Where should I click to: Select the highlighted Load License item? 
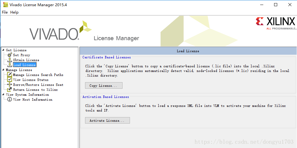(24, 65)
